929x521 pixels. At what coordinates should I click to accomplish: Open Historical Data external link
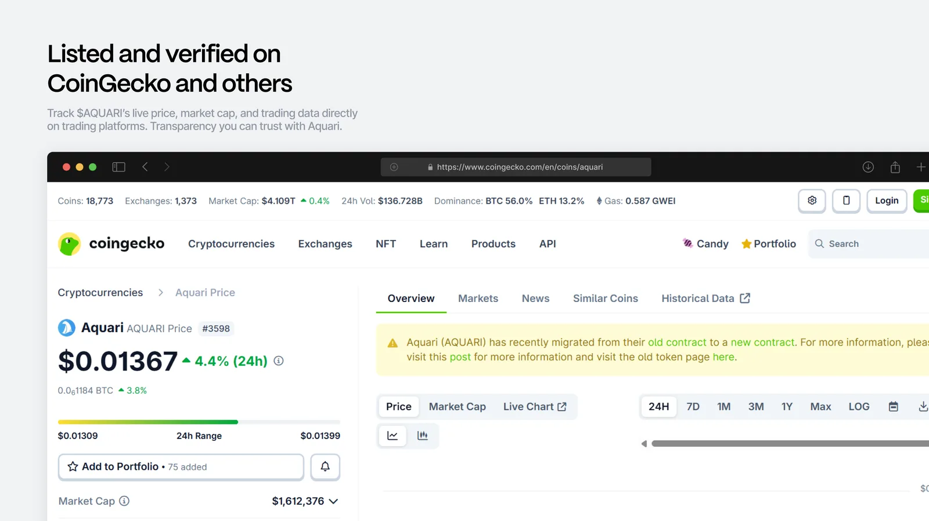(706, 299)
